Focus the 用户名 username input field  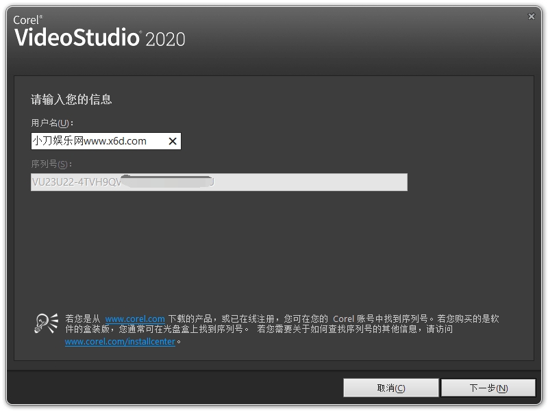96,141
